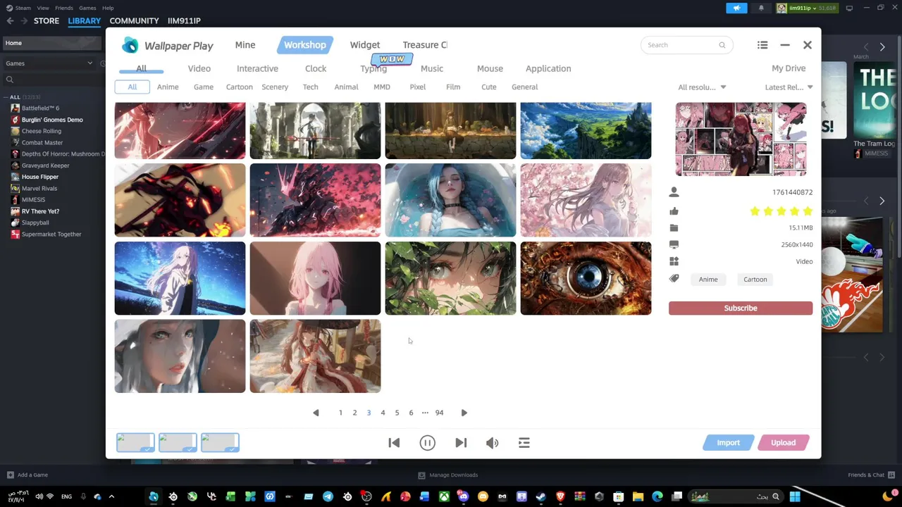Select the green-eyed girl among leaves thumbnail
Screen dimensions: 902x507
pos(450,278)
